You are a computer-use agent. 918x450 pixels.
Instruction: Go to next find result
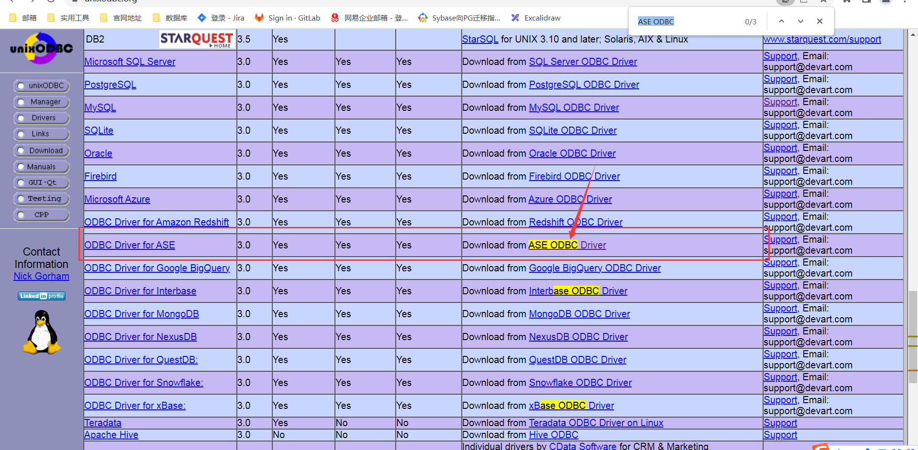[800, 21]
